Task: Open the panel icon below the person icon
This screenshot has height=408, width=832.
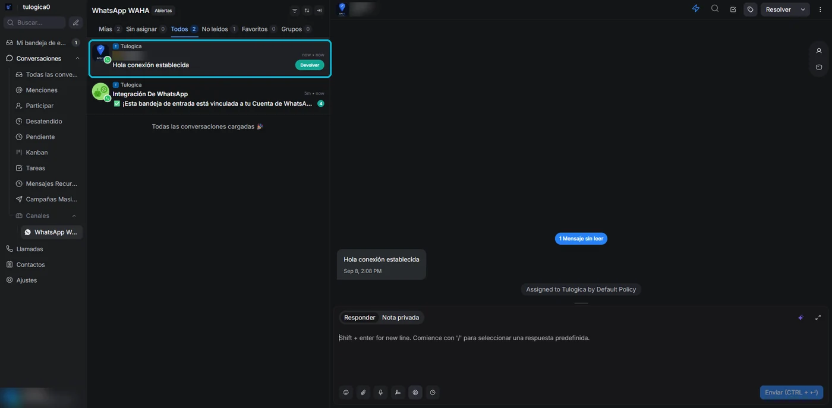Action: click(x=819, y=67)
